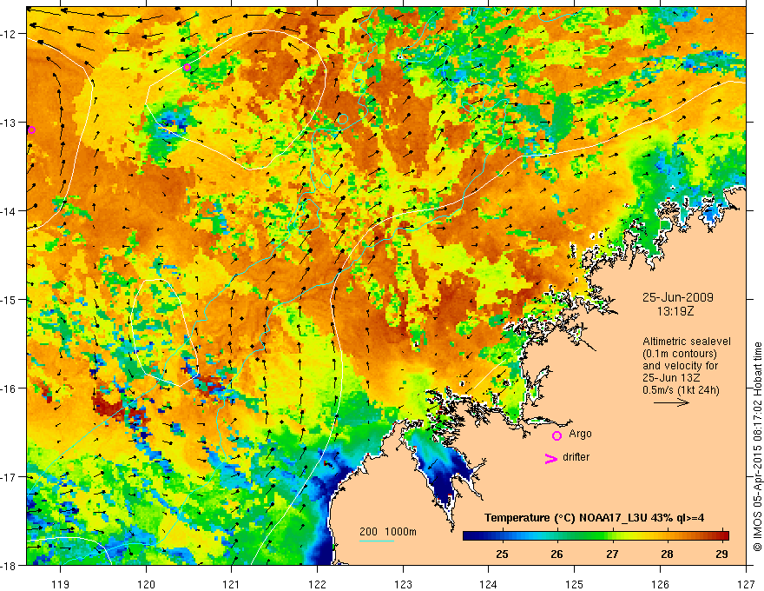Click the latitude axis label -12

point(10,34)
